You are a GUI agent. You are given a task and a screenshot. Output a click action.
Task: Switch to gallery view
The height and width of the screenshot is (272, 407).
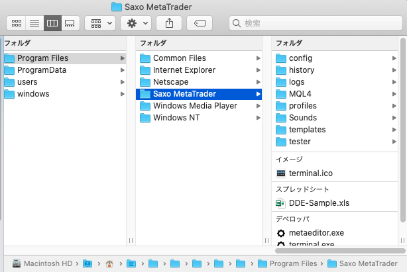(70, 23)
